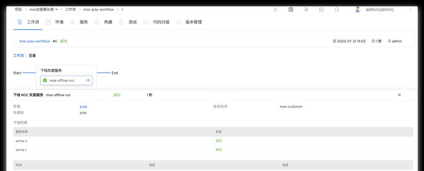Click the 成功 status for spring-c
This screenshot has height=171, width=424.
pos(218,150)
